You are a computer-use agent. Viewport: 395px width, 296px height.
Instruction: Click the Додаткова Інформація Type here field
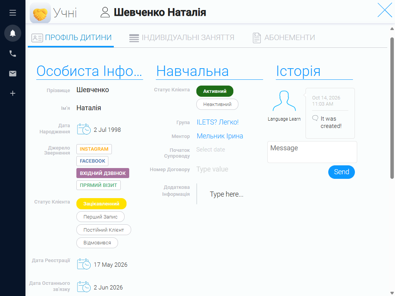227,194
